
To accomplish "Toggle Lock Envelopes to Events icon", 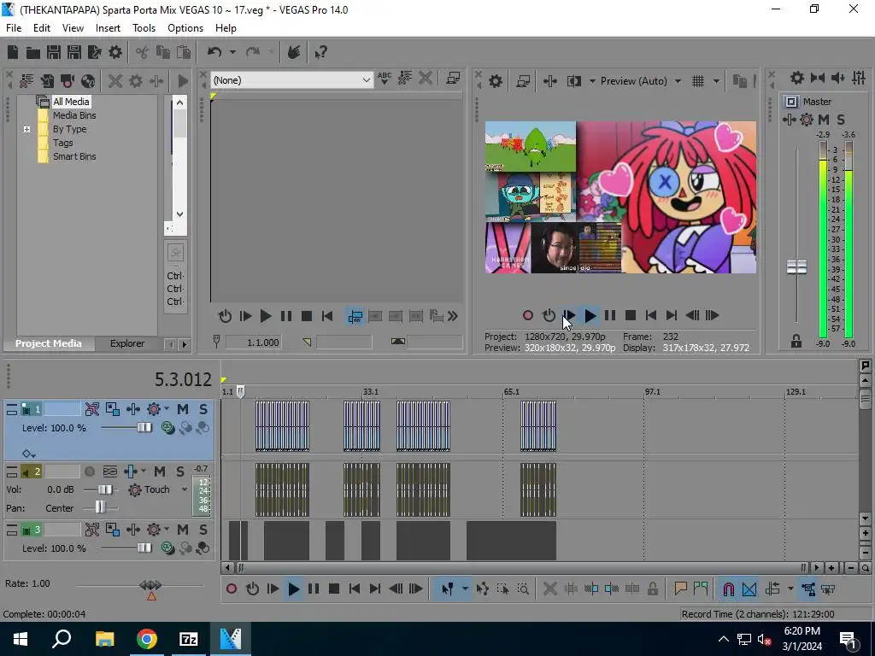I will click(x=808, y=589).
